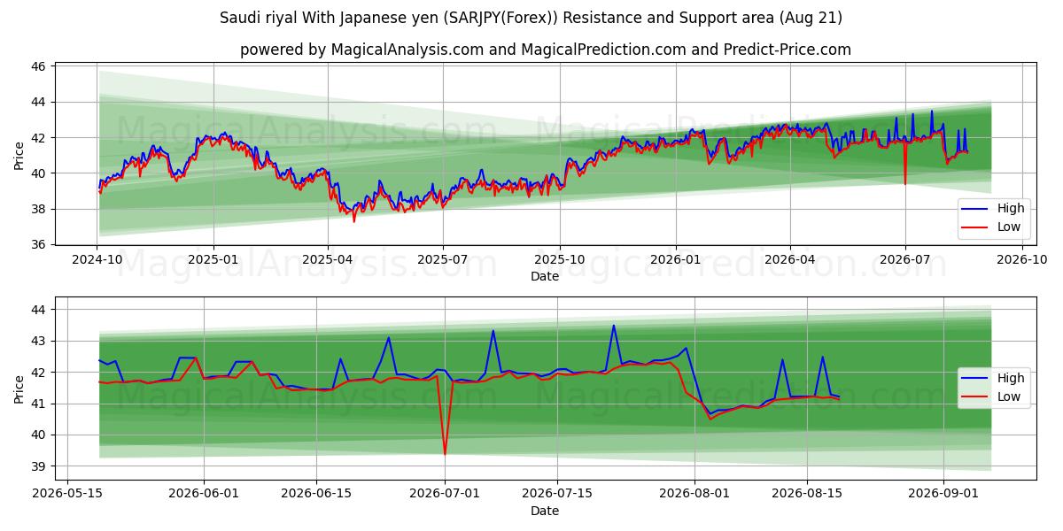Click the '46' price tick on upper chart
Viewport: 1063px width, 531px height.
coord(39,66)
